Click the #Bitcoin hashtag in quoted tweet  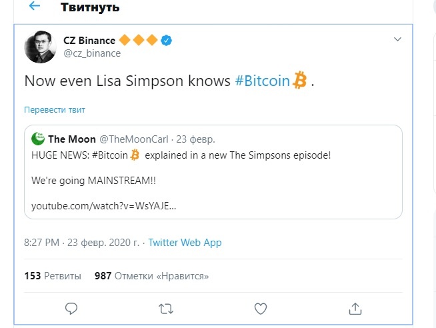[109, 155]
